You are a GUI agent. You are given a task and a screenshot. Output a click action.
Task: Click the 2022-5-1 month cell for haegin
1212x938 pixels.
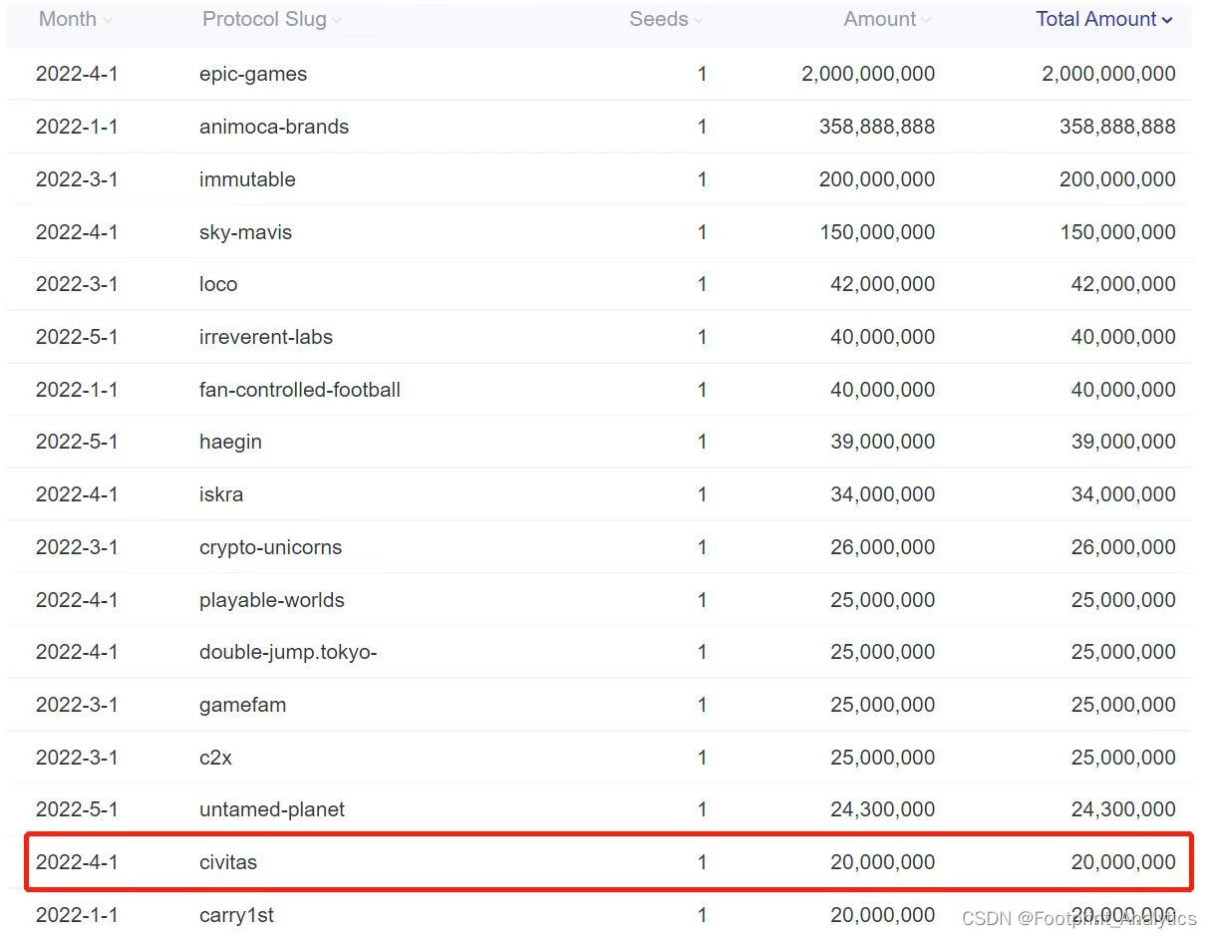click(77, 442)
